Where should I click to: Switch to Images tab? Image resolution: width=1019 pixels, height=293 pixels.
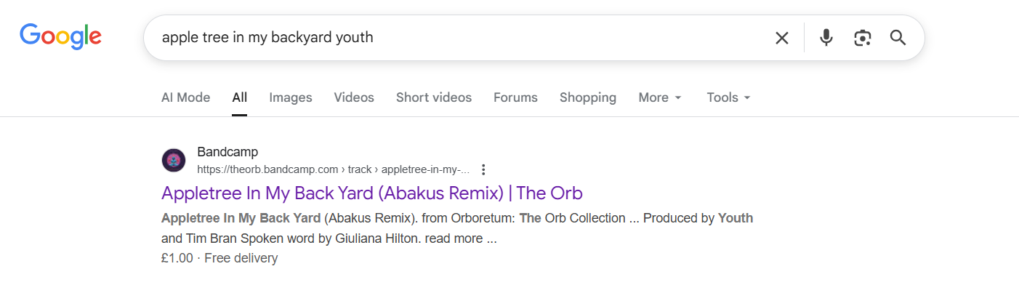[x=290, y=97]
